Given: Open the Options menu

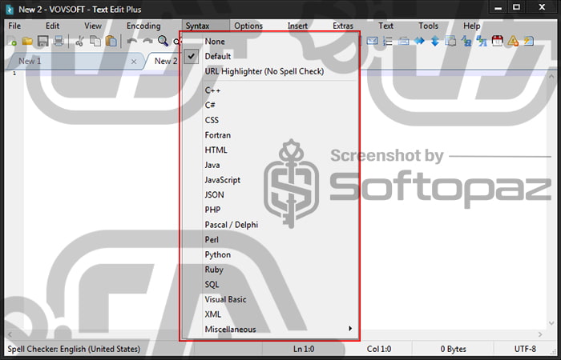Looking at the screenshot, I should [x=248, y=26].
